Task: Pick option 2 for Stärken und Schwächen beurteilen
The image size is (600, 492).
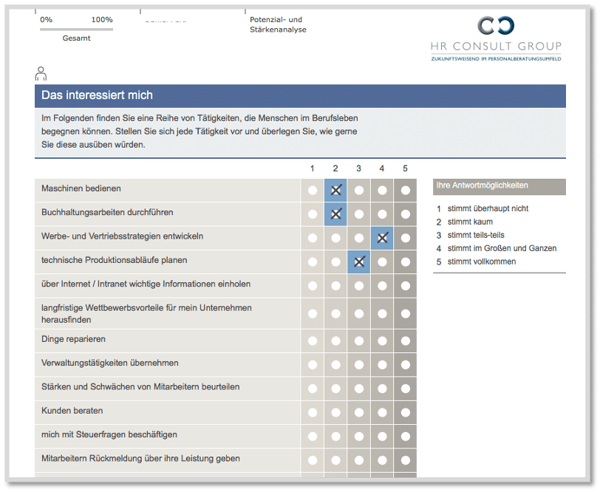Action: coord(335,389)
